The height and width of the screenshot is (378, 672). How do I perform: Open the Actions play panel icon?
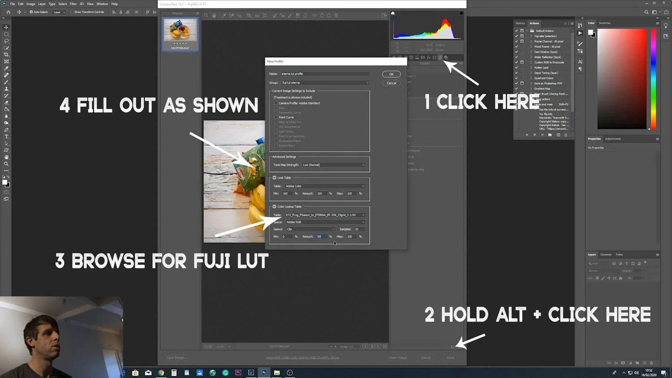coord(580,33)
